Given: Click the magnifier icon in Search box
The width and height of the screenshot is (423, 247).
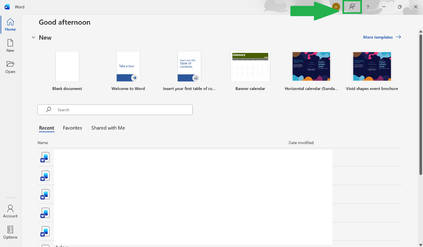Looking at the screenshot, I should [x=49, y=109].
